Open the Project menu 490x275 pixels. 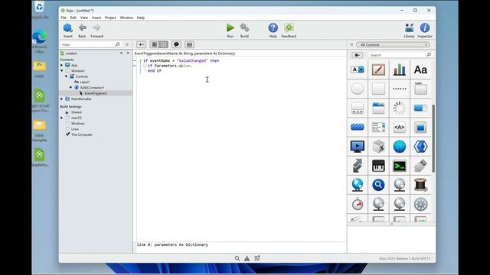point(110,18)
